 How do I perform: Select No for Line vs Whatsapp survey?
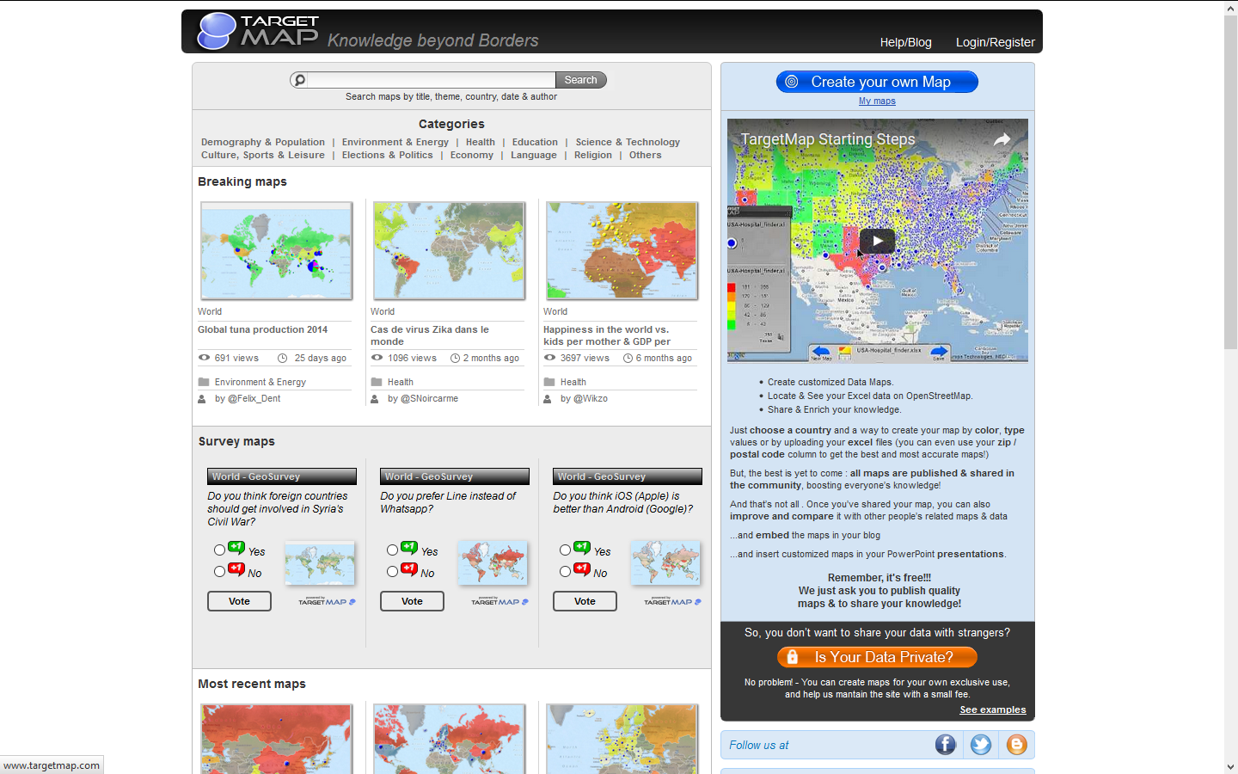392,571
